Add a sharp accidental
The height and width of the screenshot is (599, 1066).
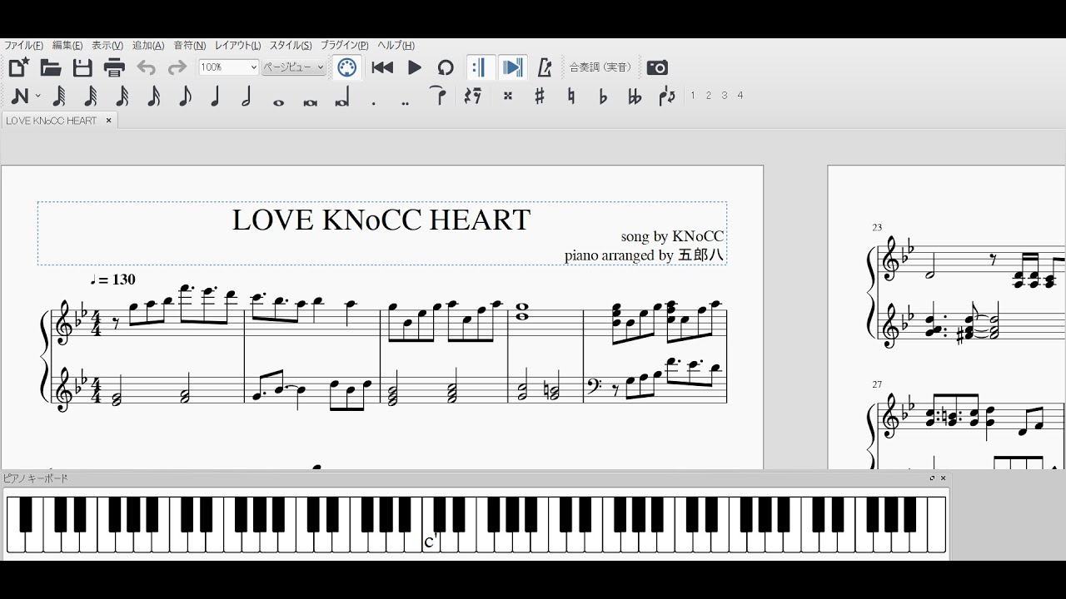(538, 96)
